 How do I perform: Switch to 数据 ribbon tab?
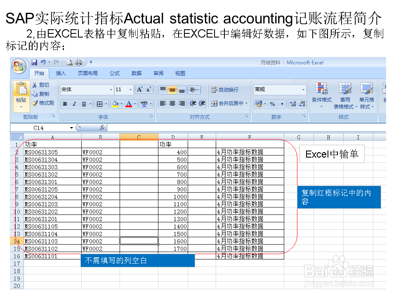(137, 73)
